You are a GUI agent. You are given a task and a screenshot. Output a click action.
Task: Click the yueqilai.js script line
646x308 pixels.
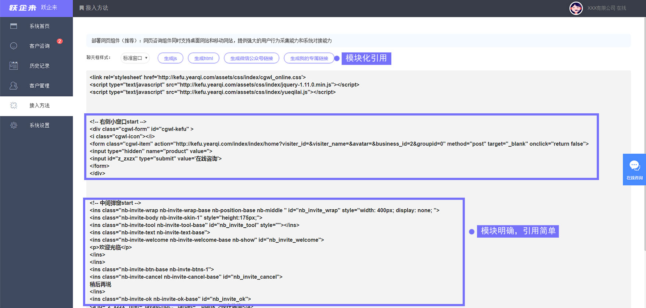click(x=213, y=92)
